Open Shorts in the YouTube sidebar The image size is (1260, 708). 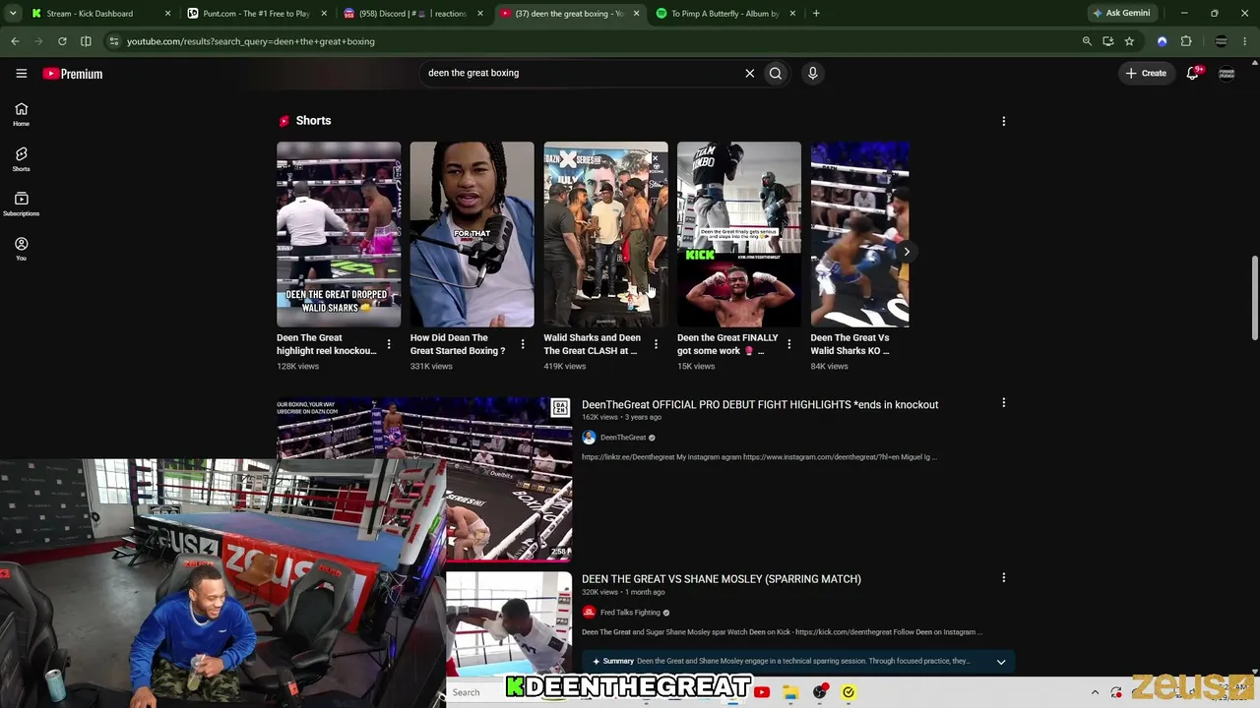coord(21,159)
